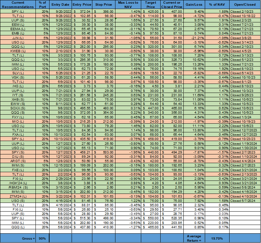This screenshot has width=261, height=243.
Task: Click the 'FXY (L)' ticker cell
Action: tap(18, 117)
